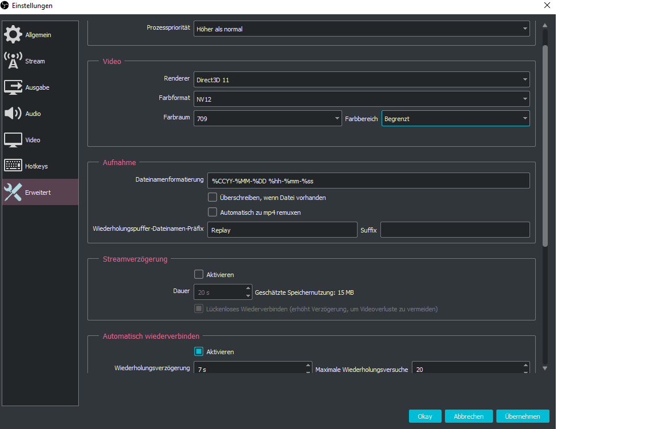The width and height of the screenshot is (658, 429).
Task: Select the Erweitert tools icon
Action: coord(13,193)
